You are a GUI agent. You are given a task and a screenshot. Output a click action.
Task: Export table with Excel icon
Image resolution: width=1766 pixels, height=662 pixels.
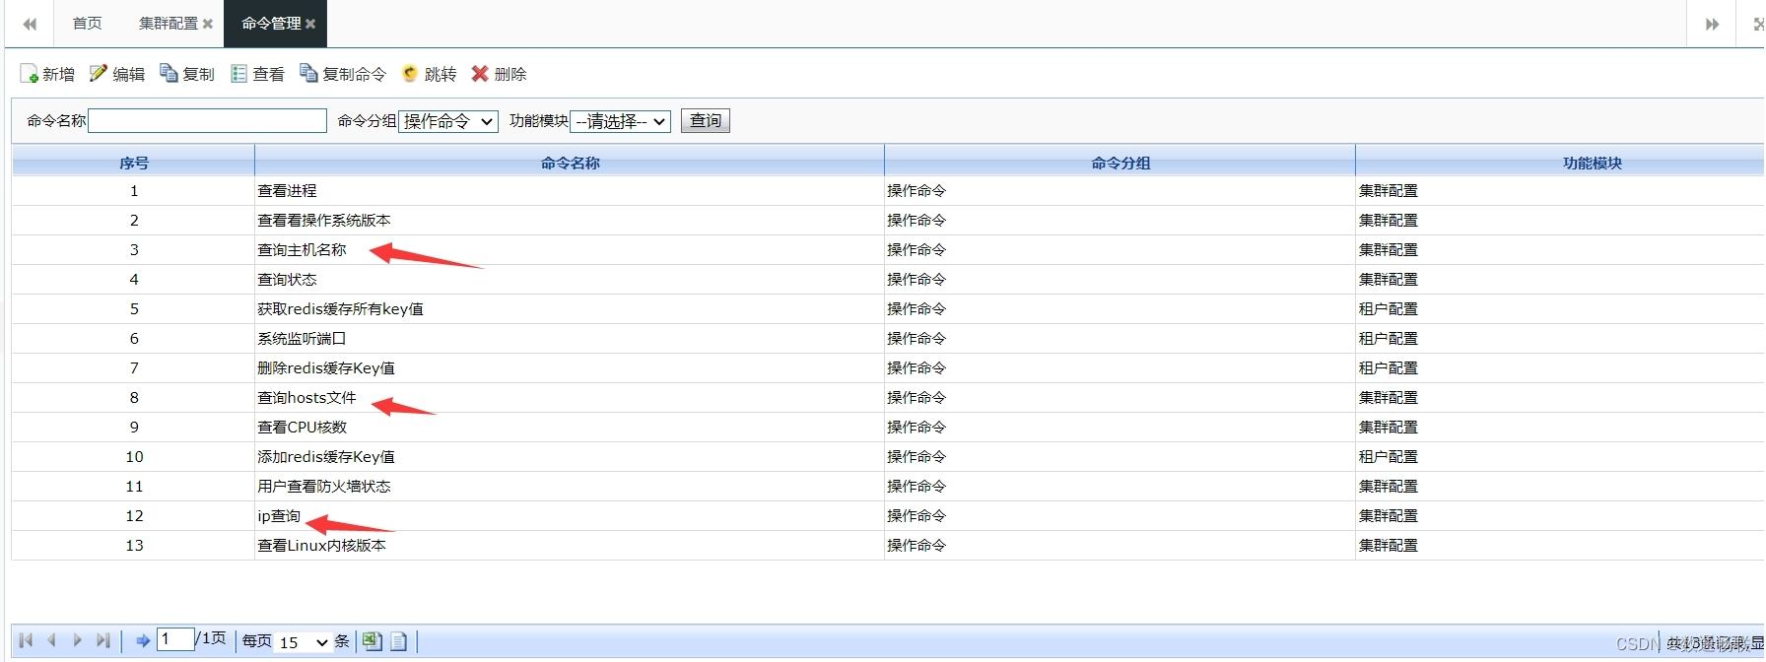click(372, 641)
